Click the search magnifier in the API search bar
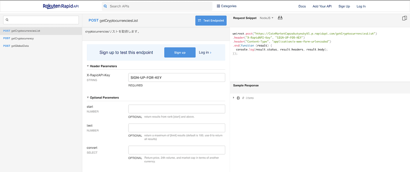 105,6
